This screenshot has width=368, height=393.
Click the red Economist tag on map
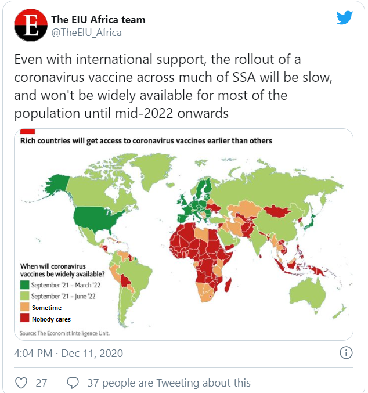click(x=28, y=132)
